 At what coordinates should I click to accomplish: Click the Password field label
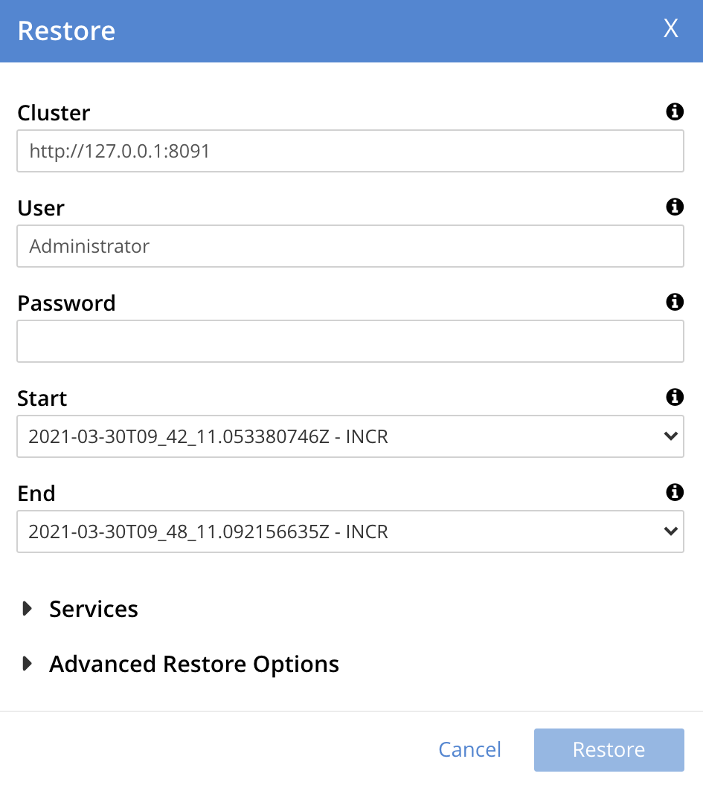[x=66, y=303]
